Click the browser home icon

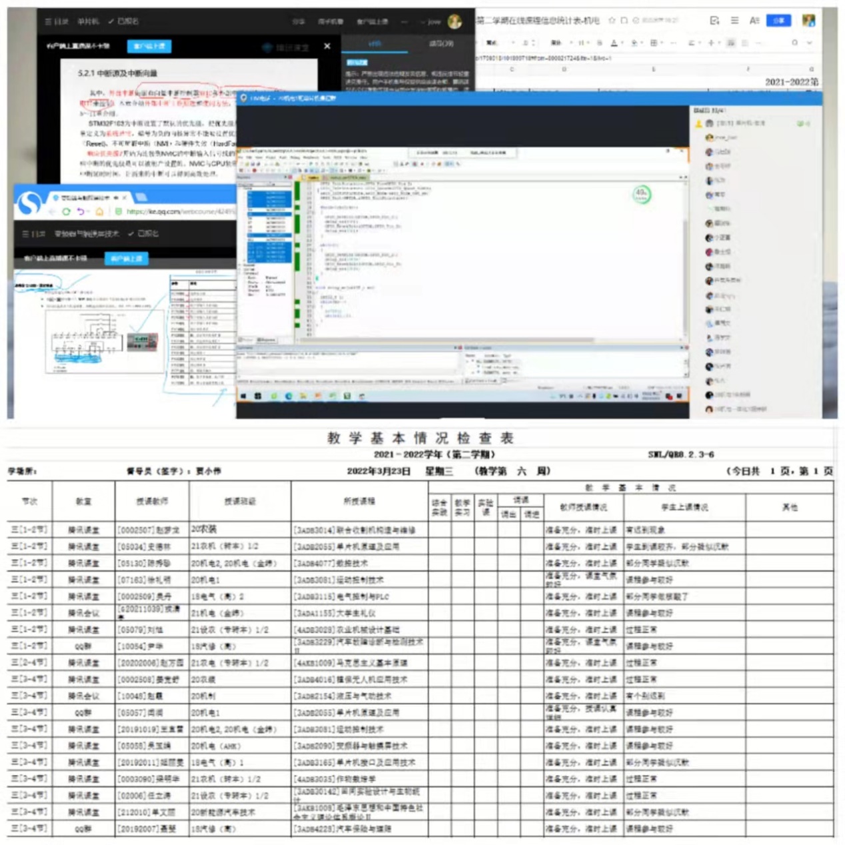coord(99,211)
